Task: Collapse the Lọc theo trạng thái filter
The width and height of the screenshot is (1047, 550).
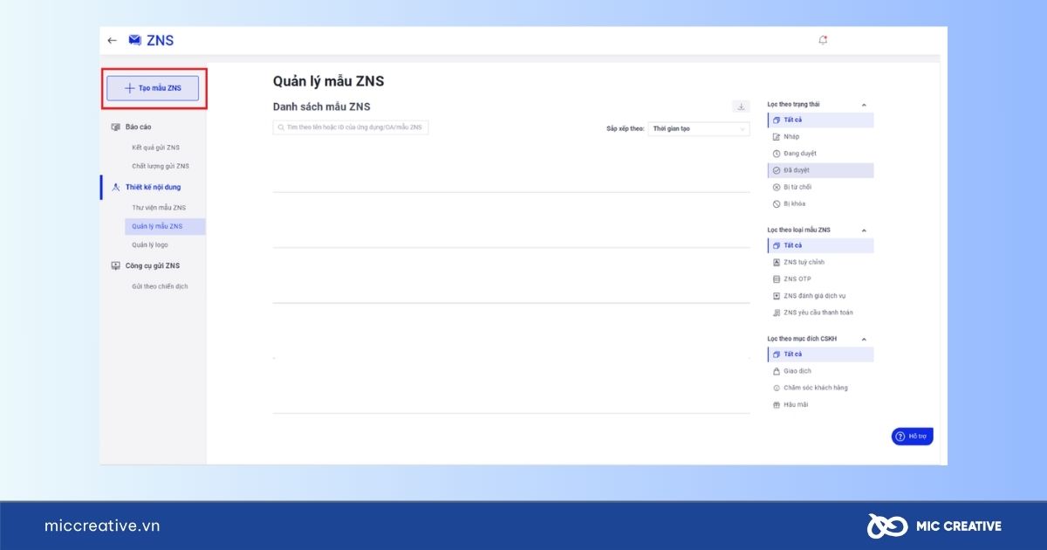Action: coord(864,105)
